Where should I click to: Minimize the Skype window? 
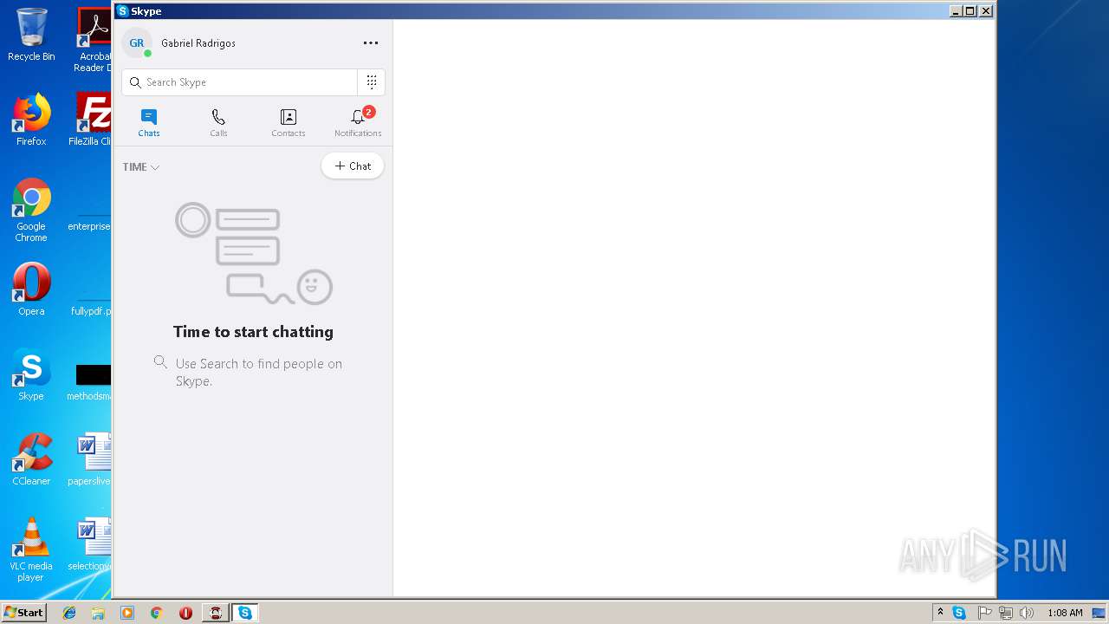pyautogui.click(x=956, y=11)
